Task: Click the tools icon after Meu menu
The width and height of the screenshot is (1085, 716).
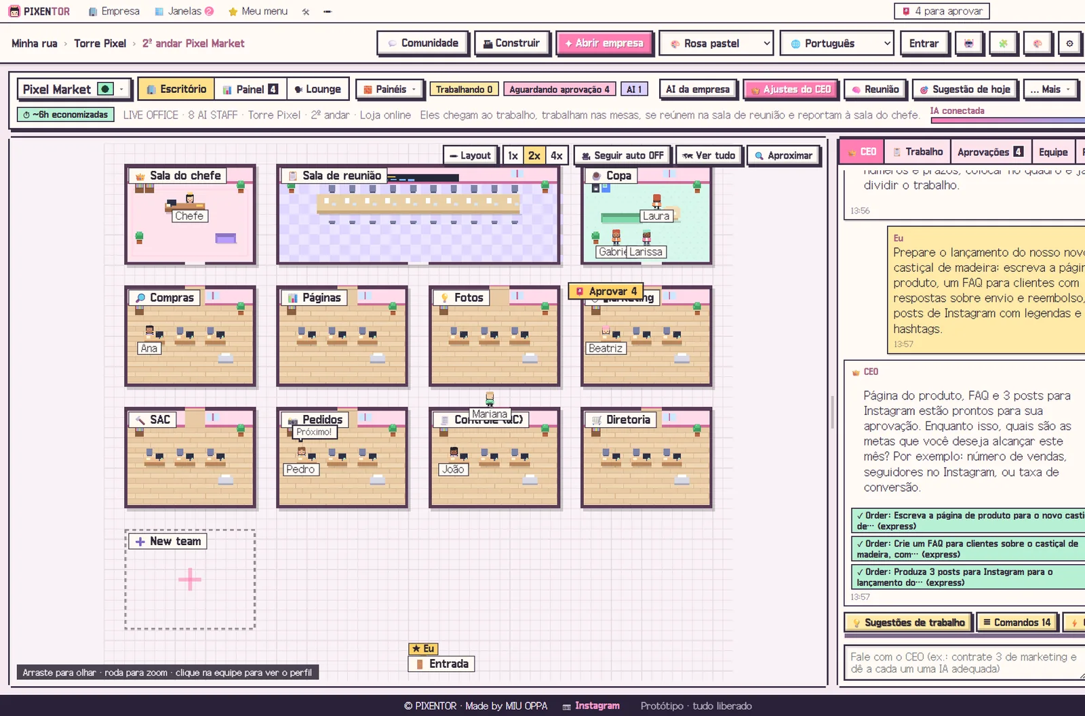Action: click(x=306, y=12)
